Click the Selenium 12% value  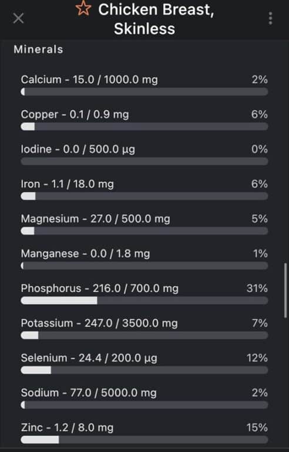[x=257, y=358]
